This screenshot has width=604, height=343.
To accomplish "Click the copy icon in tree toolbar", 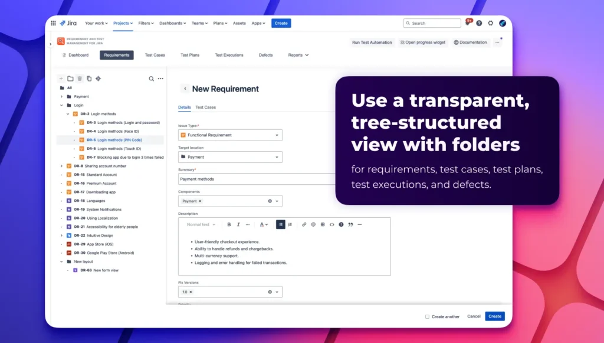I will click(x=89, y=79).
